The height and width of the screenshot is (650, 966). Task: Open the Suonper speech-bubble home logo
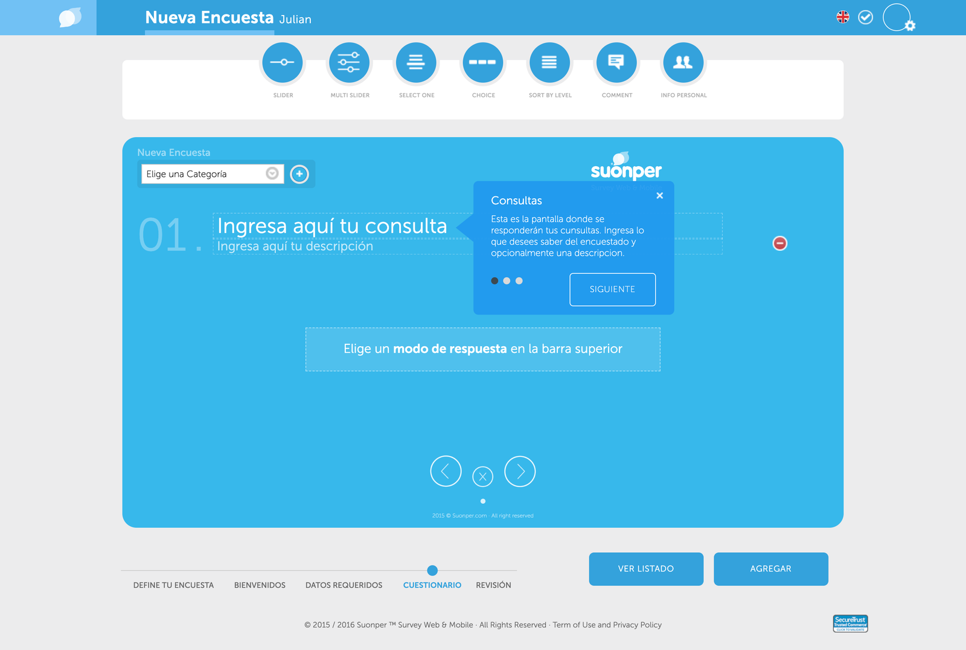pyautogui.click(x=70, y=18)
